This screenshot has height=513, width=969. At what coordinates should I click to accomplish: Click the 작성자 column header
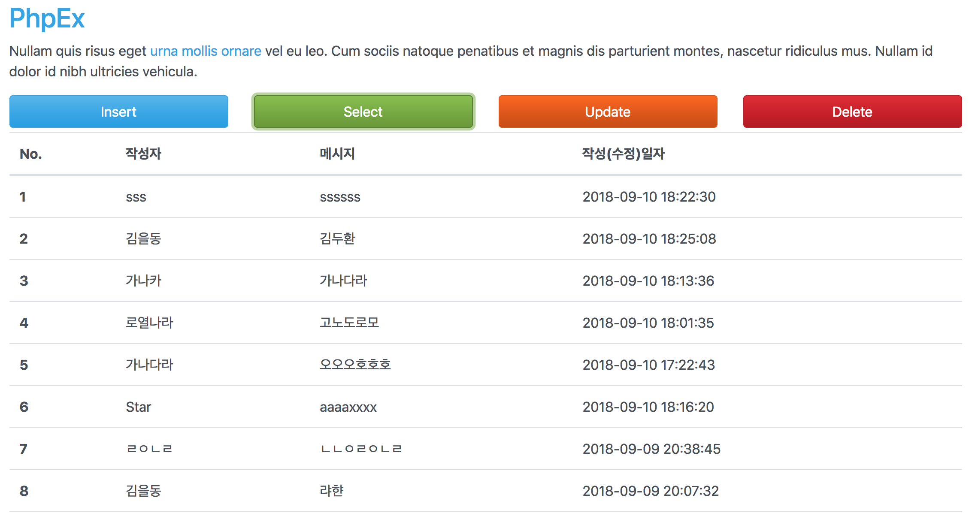143,154
